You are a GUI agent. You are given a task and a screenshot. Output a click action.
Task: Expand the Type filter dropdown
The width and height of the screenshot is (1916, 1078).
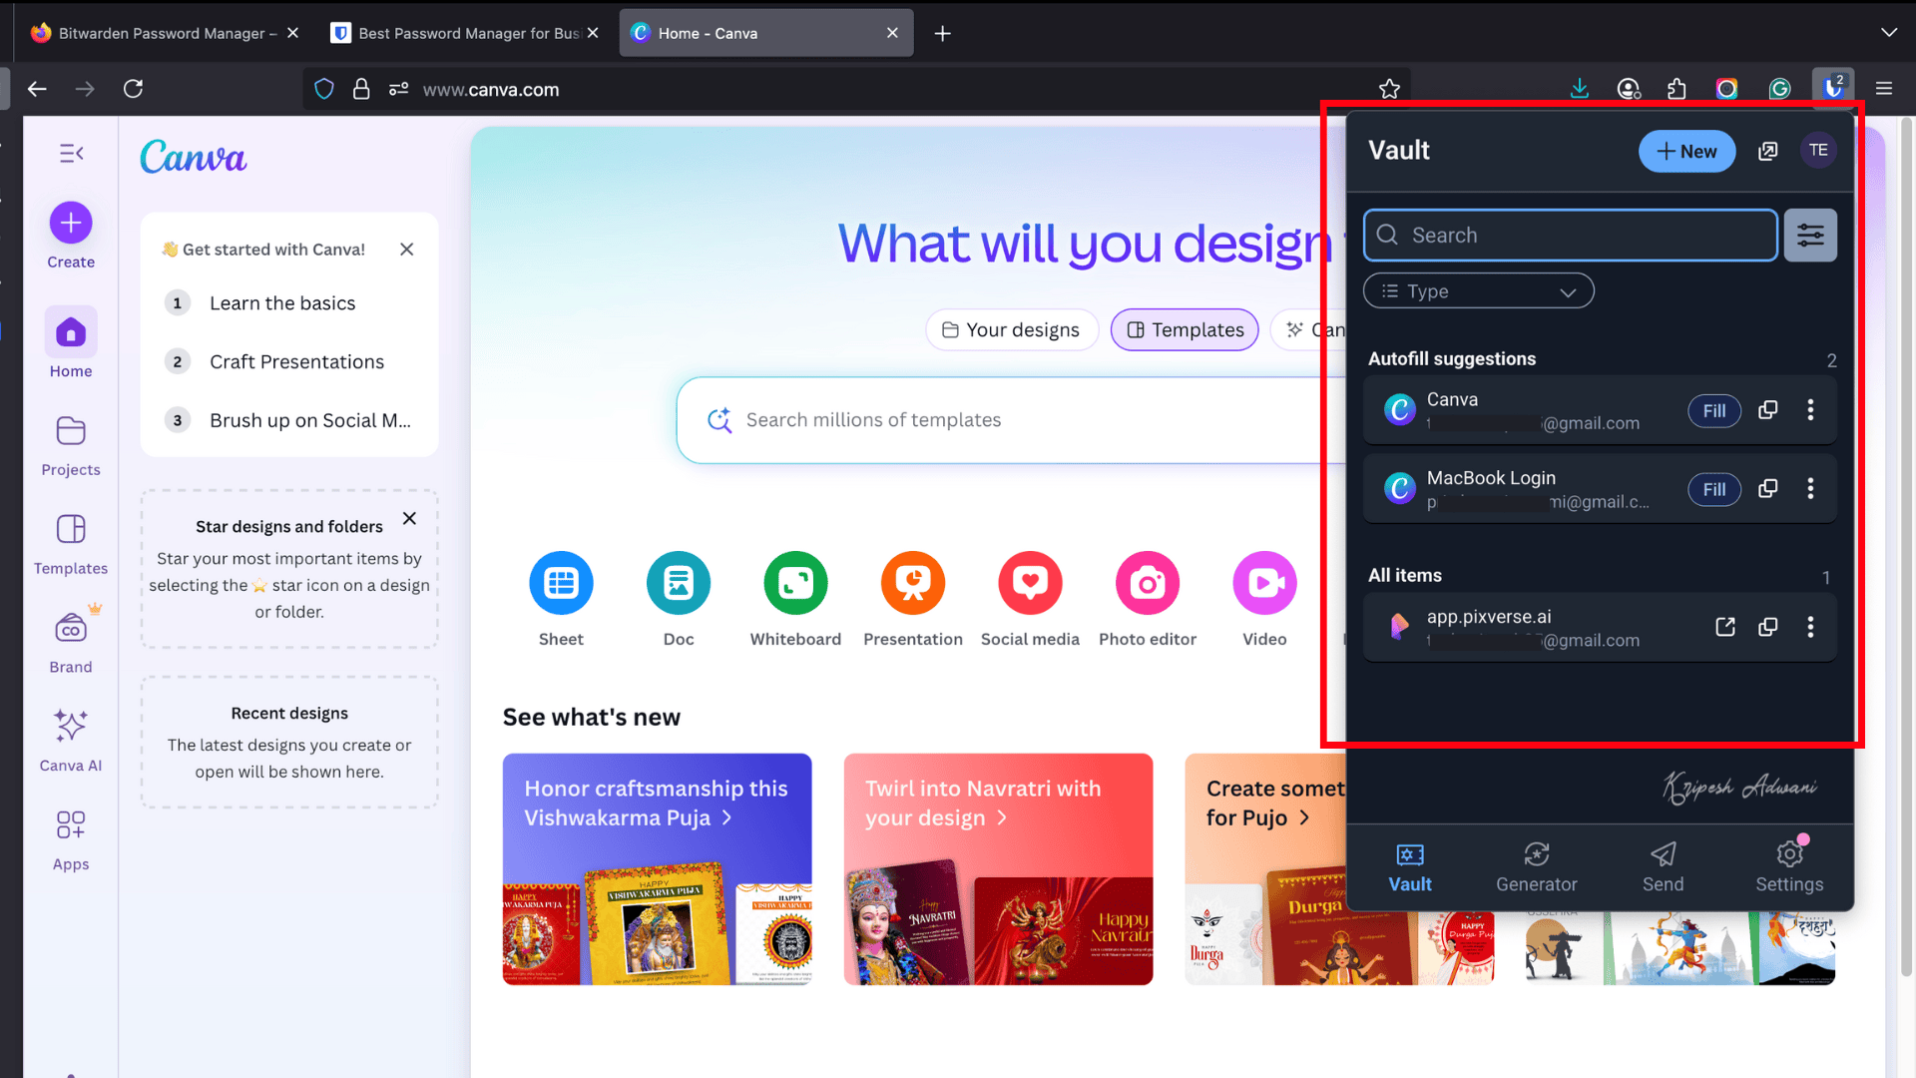(1478, 291)
